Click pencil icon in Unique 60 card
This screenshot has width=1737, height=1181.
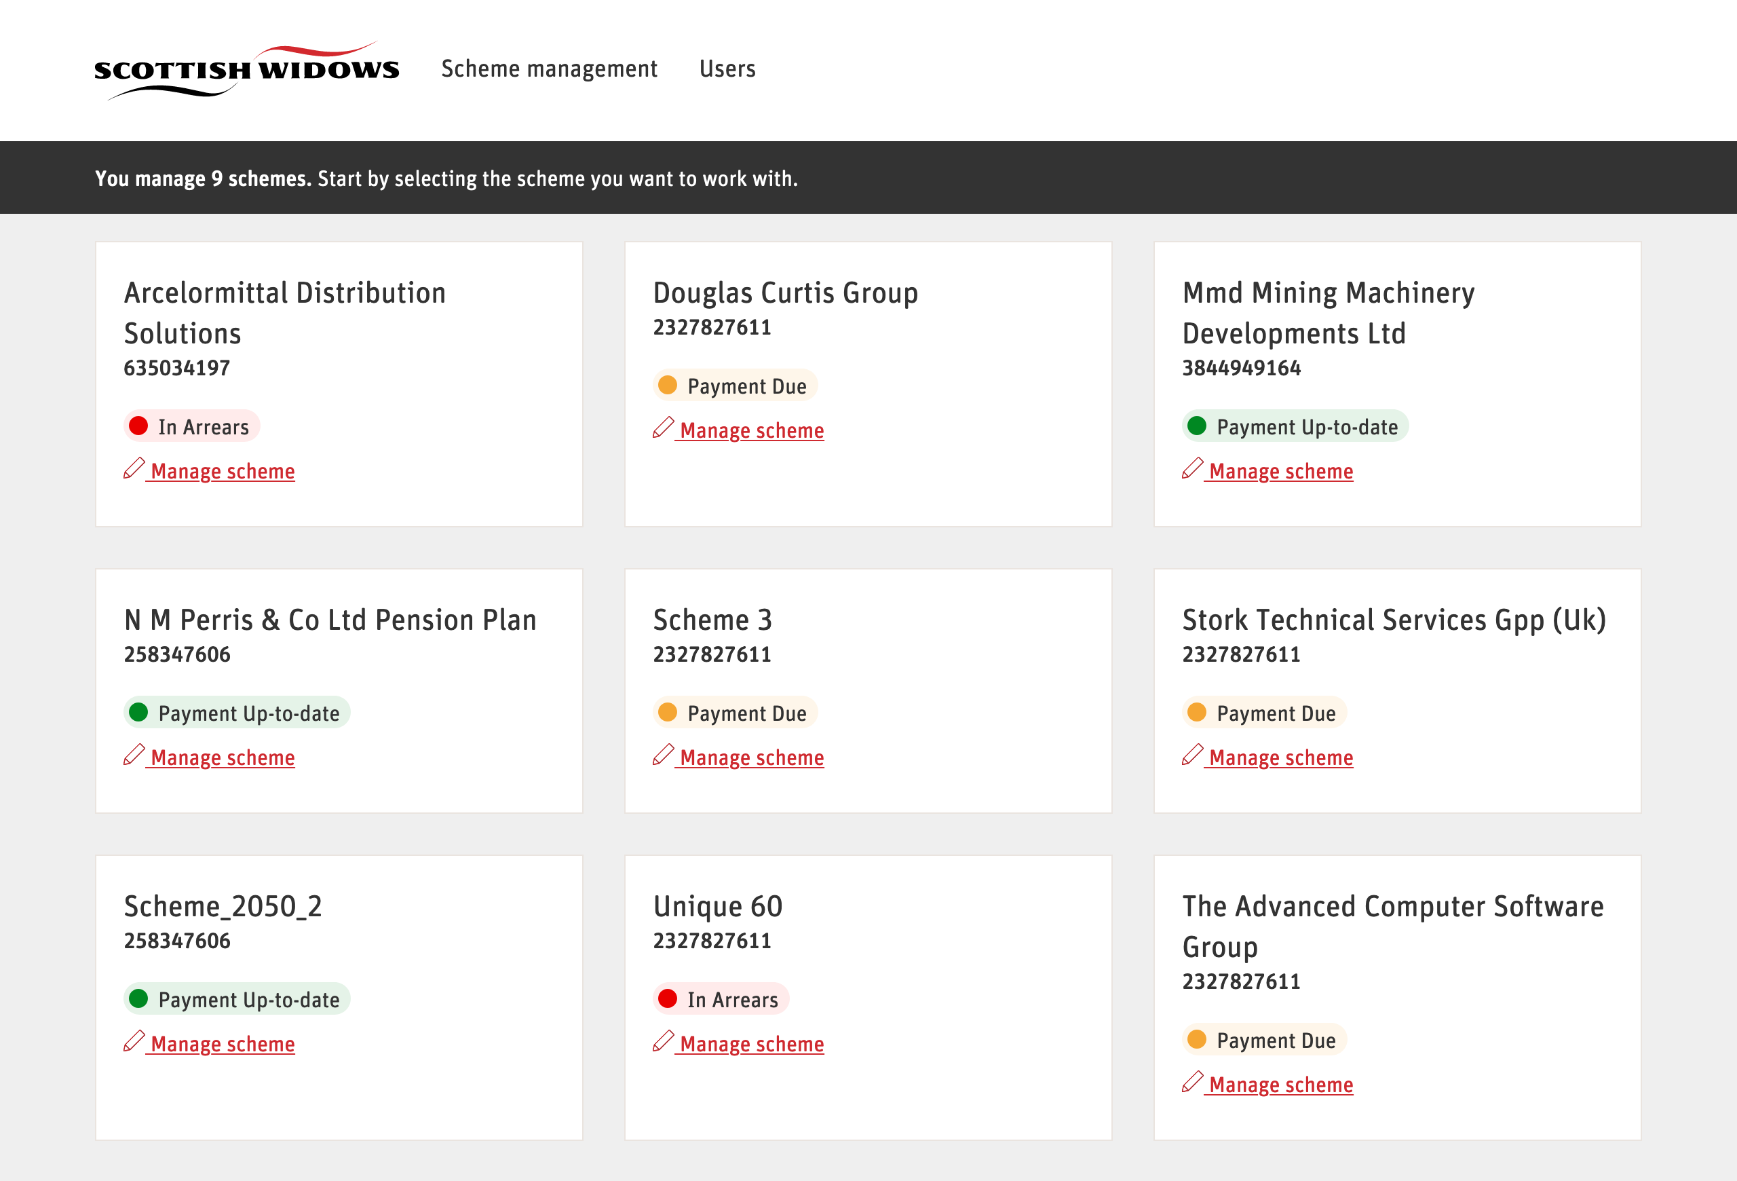664,1041
